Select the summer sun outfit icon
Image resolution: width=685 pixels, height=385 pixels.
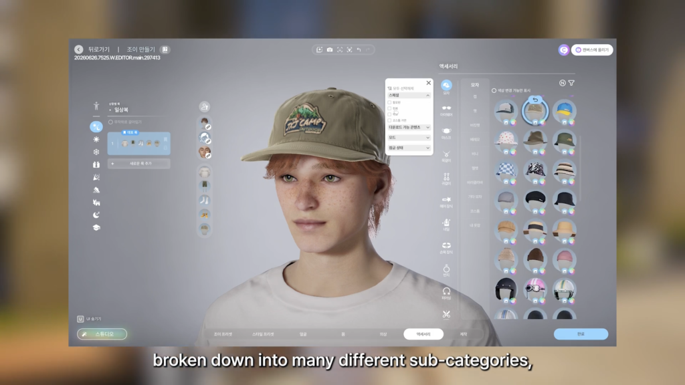[96, 139]
